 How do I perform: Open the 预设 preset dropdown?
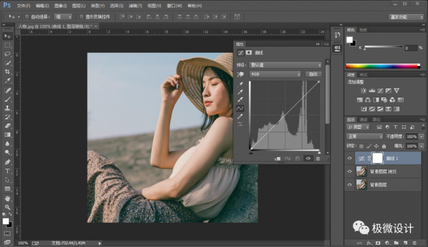tap(285, 65)
